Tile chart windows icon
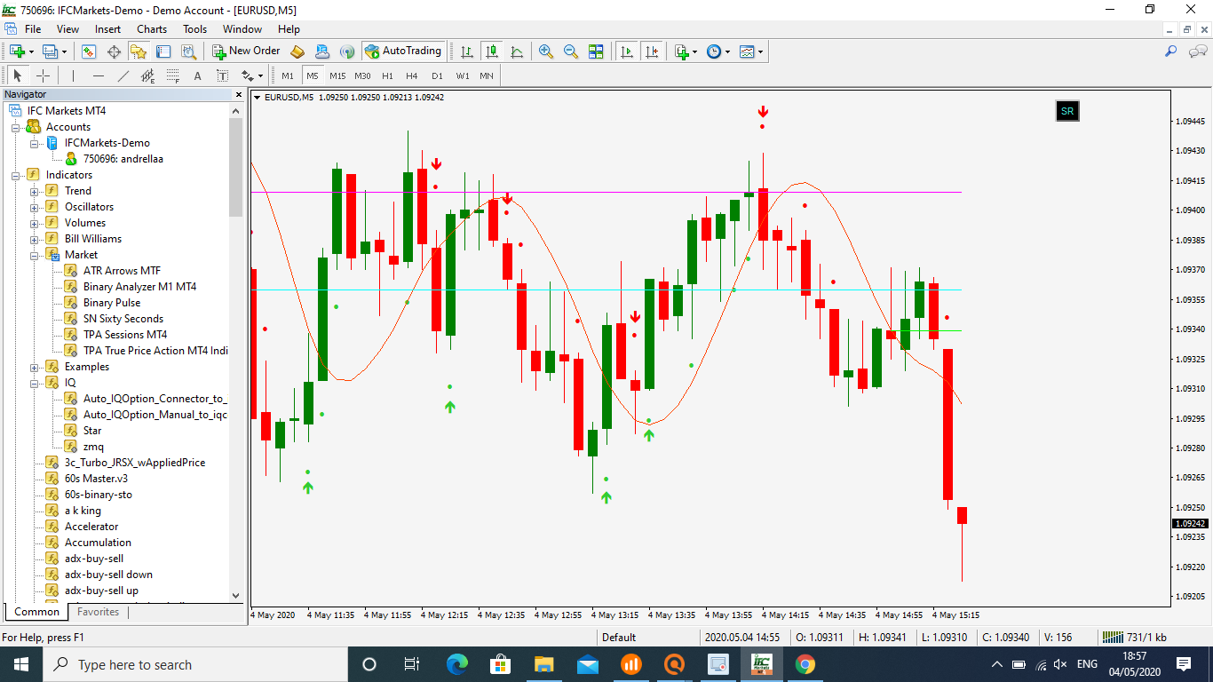 click(x=596, y=52)
